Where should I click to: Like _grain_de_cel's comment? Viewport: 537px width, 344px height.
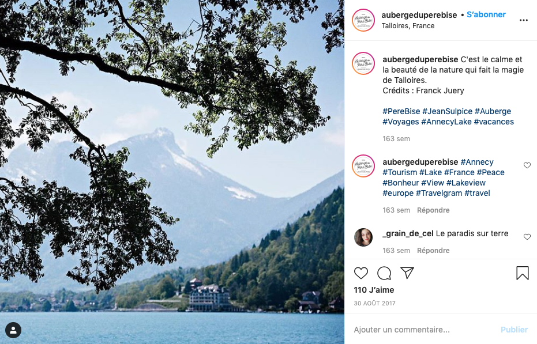coord(527,236)
